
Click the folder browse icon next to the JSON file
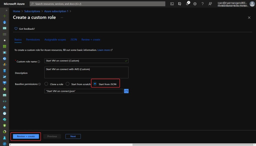(126, 91)
